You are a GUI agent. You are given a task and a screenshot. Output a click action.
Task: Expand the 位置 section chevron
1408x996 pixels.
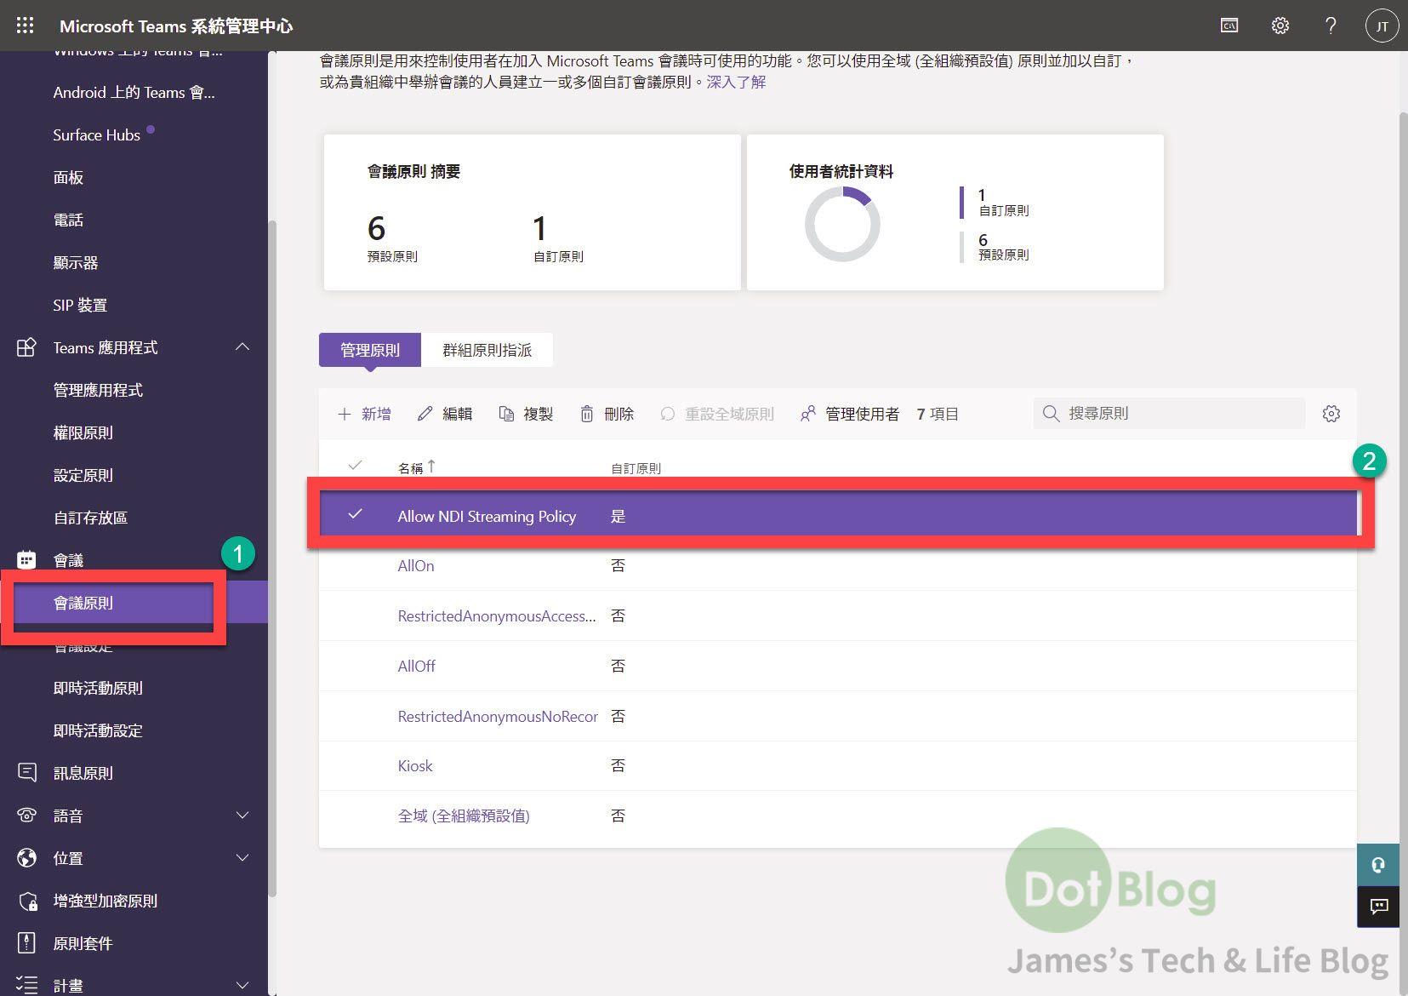pos(242,858)
